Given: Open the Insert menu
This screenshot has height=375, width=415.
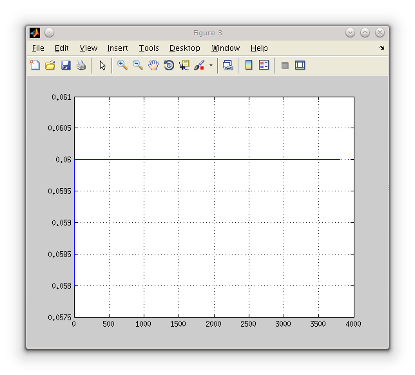Looking at the screenshot, I should pyautogui.click(x=117, y=48).
